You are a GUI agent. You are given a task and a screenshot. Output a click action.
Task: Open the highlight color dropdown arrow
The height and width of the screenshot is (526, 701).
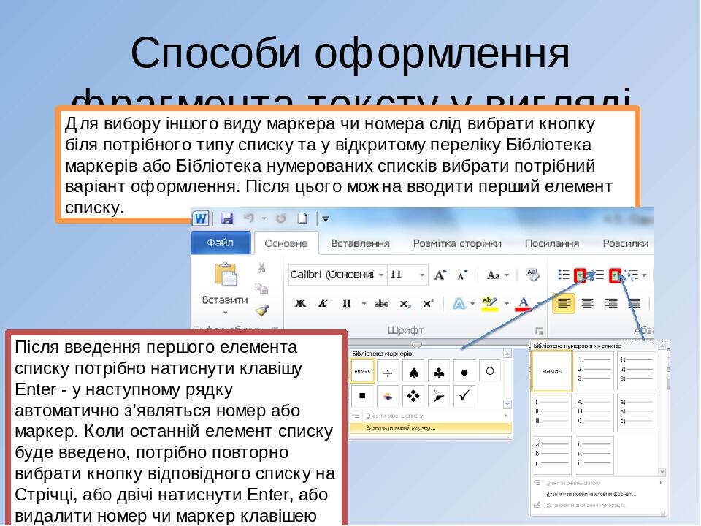tap(507, 304)
